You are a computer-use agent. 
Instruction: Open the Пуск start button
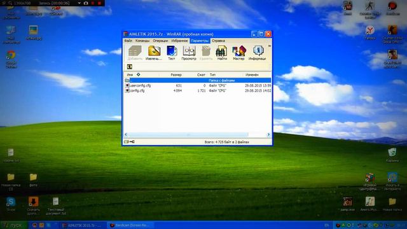(x=13, y=225)
